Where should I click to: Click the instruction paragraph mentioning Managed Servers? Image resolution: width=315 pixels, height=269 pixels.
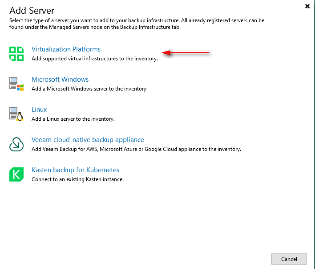click(137, 24)
